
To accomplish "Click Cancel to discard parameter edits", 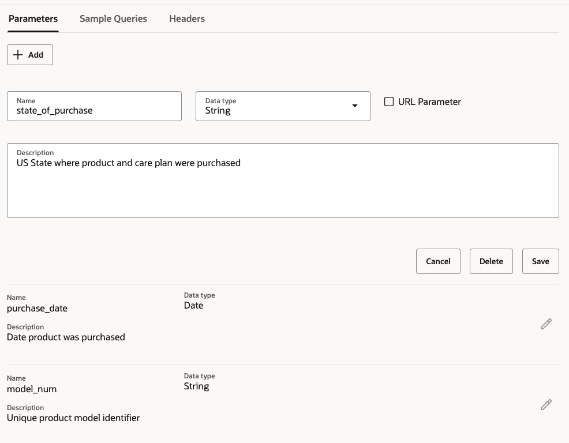I will click(x=437, y=261).
